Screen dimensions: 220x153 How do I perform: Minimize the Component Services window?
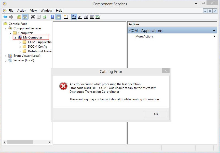coord(196,3)
